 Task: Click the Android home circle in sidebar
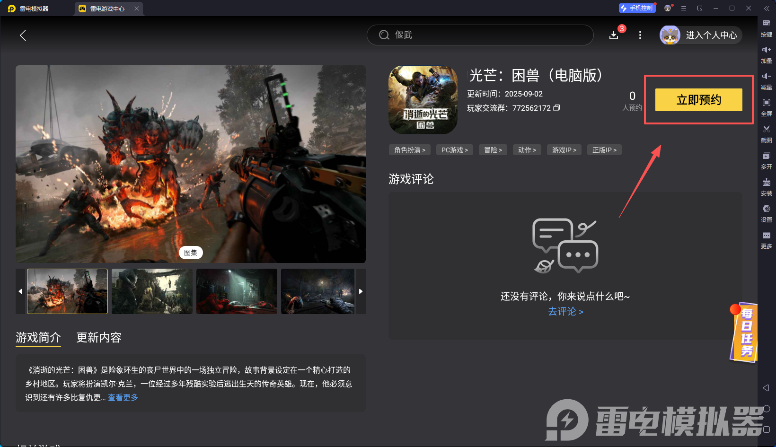(x=767, y=409)
